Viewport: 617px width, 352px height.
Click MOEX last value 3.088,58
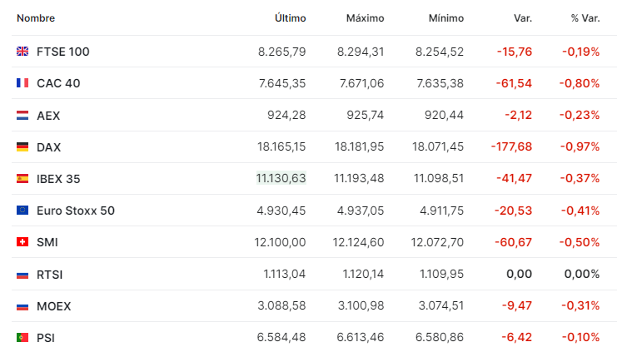tap(281, 305)
